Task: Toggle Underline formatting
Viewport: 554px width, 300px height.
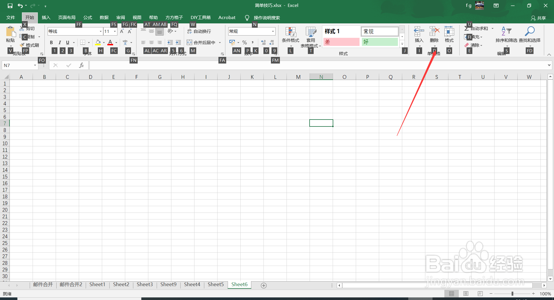Action: click(x=68, y=42)
